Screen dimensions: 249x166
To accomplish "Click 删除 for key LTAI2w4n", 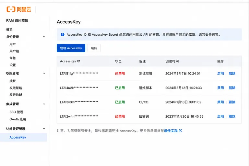I will click(232, 116).
